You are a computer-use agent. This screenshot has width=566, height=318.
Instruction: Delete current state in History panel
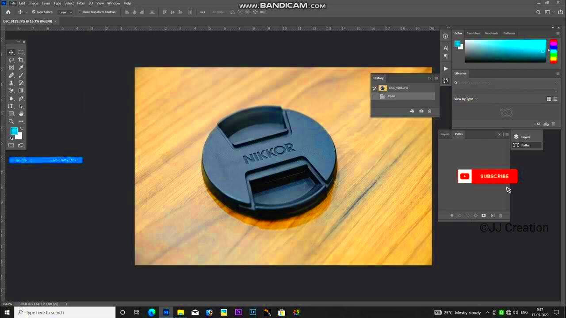click(x=429, y=111)
